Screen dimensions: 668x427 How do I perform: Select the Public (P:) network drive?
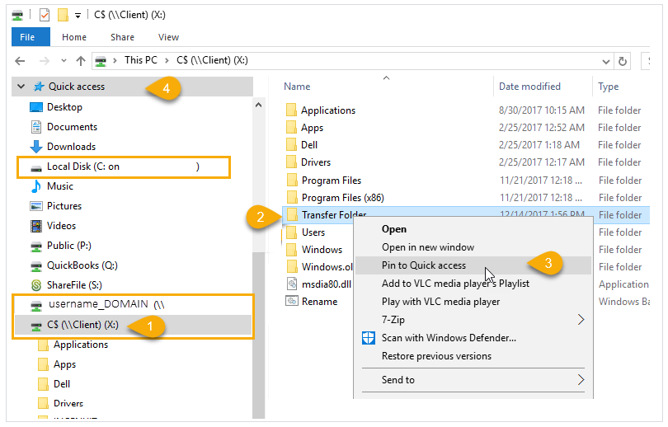click(x=69, y=246)
